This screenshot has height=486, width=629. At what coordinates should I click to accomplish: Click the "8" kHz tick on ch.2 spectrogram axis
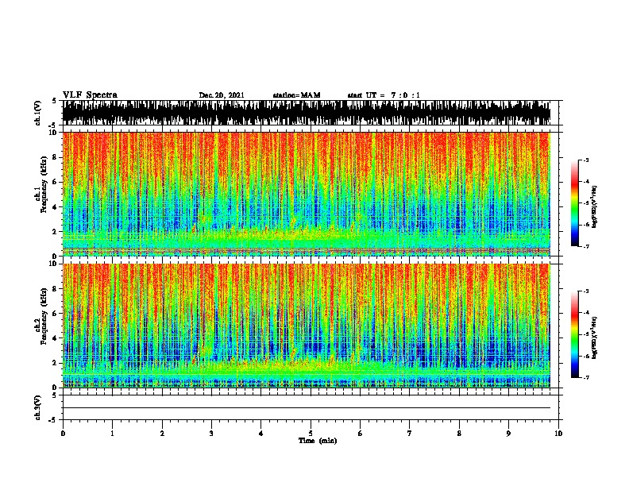tap(56, 289)
